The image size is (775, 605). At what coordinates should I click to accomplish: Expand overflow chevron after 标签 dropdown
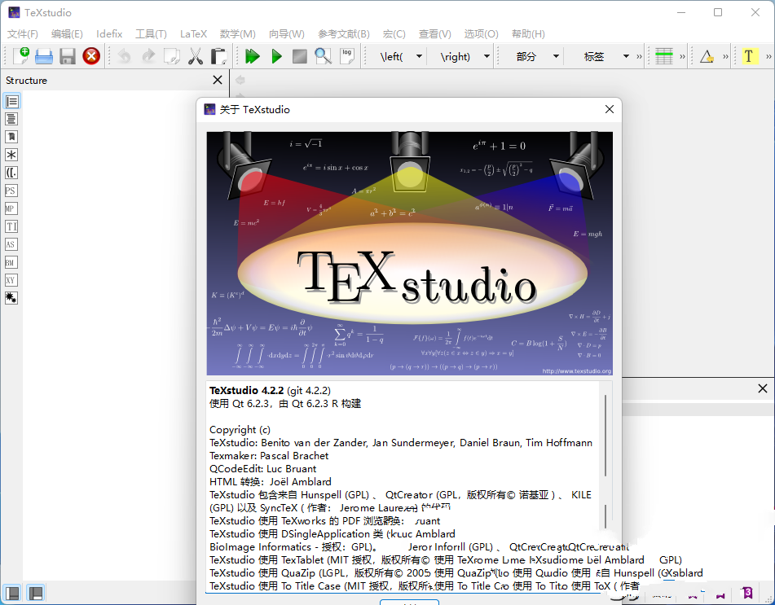point(639,56)
